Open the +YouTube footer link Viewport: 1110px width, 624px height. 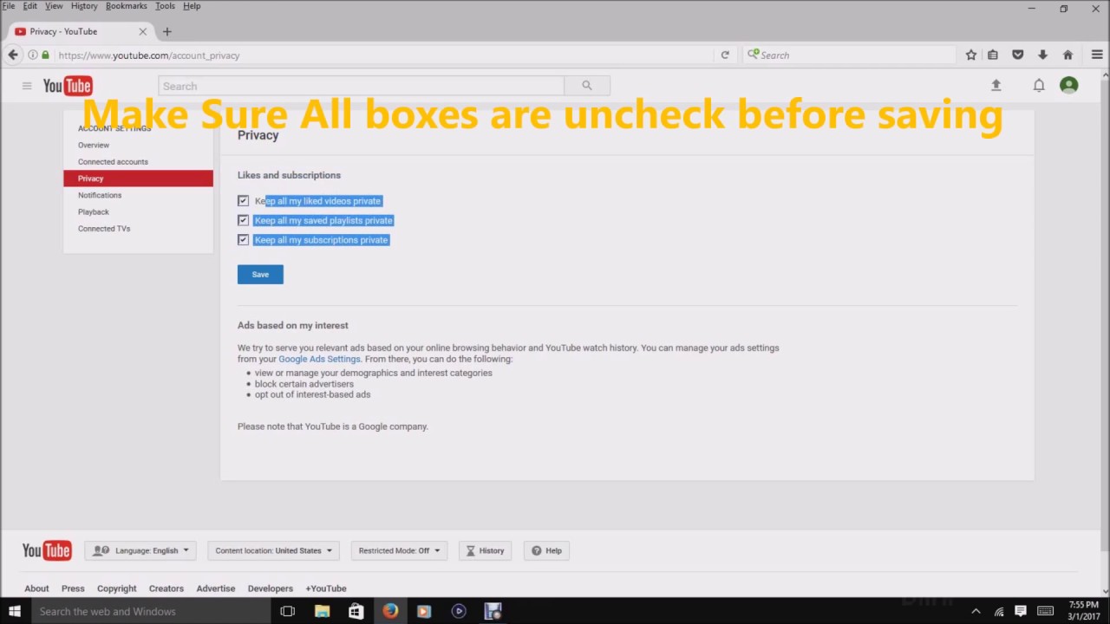pyautogui.click(x=326, y=588)
